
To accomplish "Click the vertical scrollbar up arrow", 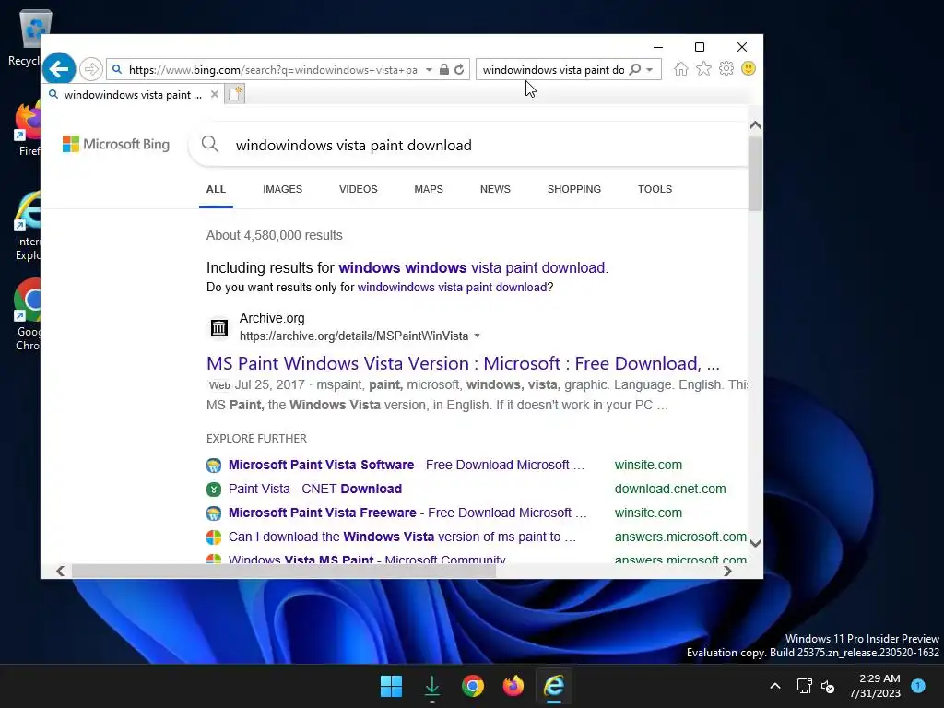I will (x=755, y=125).
